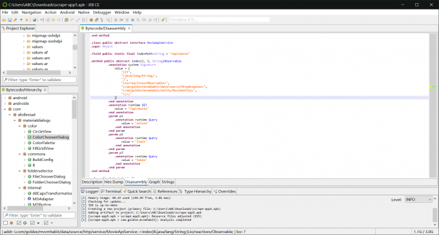Open the Terminal tab
The width and height of the screenshot is (439, 235).
tap(110, 191)
